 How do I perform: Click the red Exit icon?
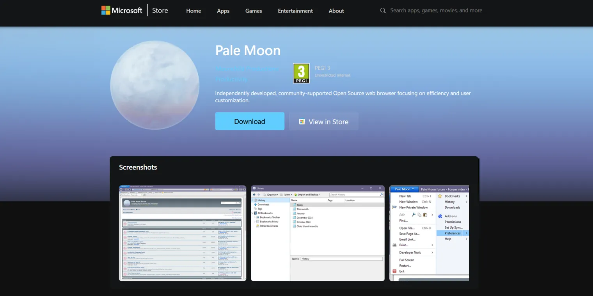tap(394, 271)
